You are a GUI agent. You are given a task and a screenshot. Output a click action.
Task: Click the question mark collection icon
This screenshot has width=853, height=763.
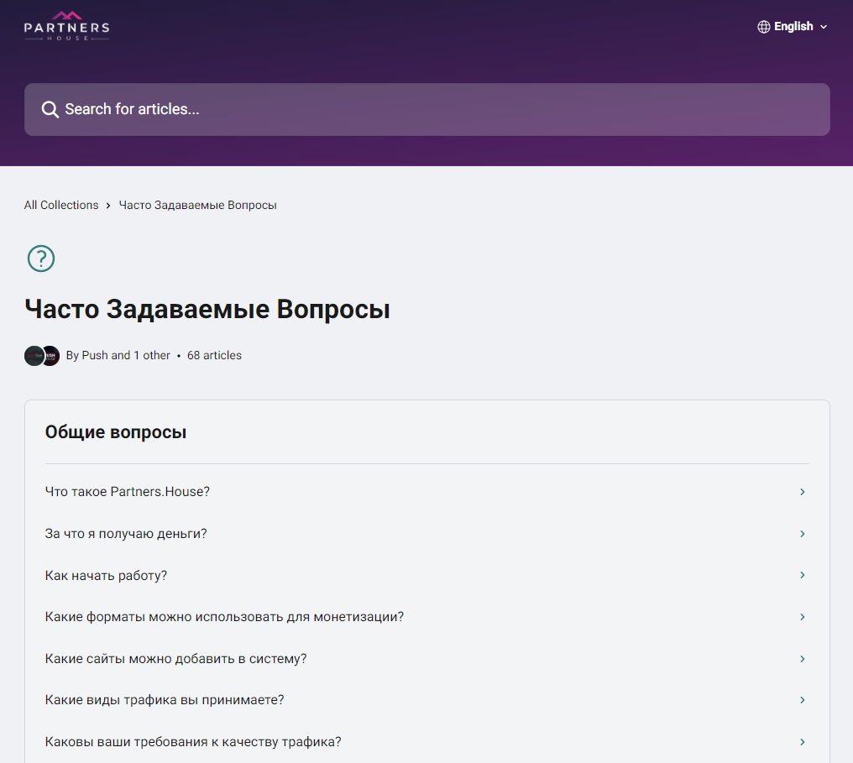pyautogui.click(x=41, y=259)
